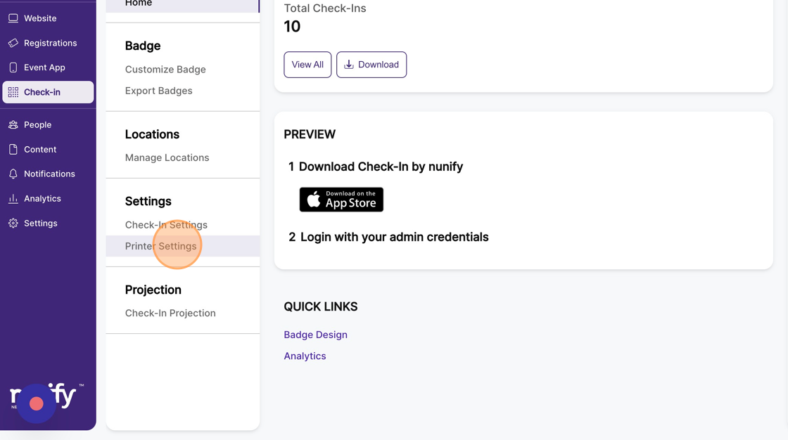Click the Analytics bar chart icon
This screenshot has height=440, width=788.
point(13,199)
